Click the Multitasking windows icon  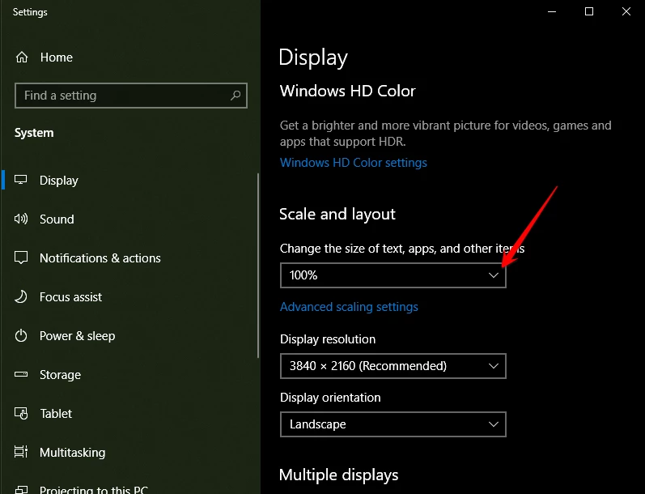point(21,452)
